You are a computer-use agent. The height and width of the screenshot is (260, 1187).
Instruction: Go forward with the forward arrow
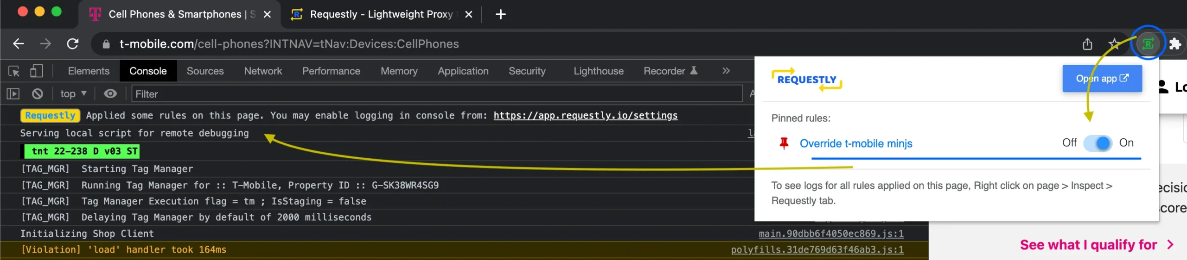[45, 44]
